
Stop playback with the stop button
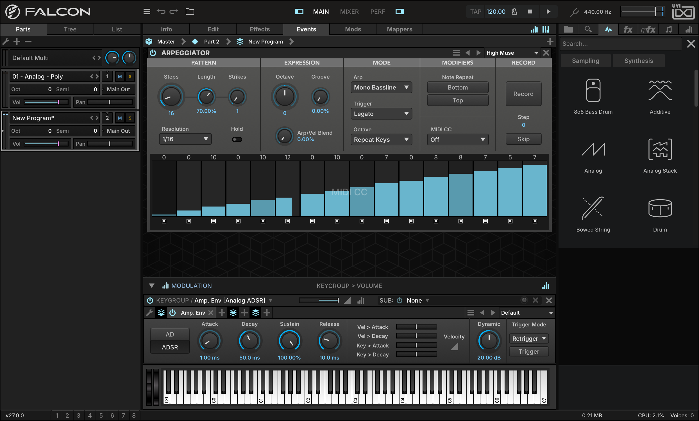[530, 12]
